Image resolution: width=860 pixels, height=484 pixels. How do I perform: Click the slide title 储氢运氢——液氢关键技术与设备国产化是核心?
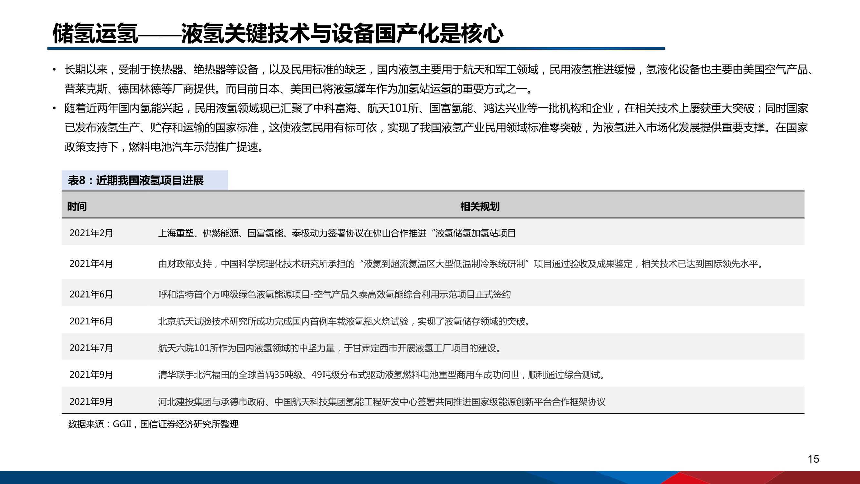point(278,34)
